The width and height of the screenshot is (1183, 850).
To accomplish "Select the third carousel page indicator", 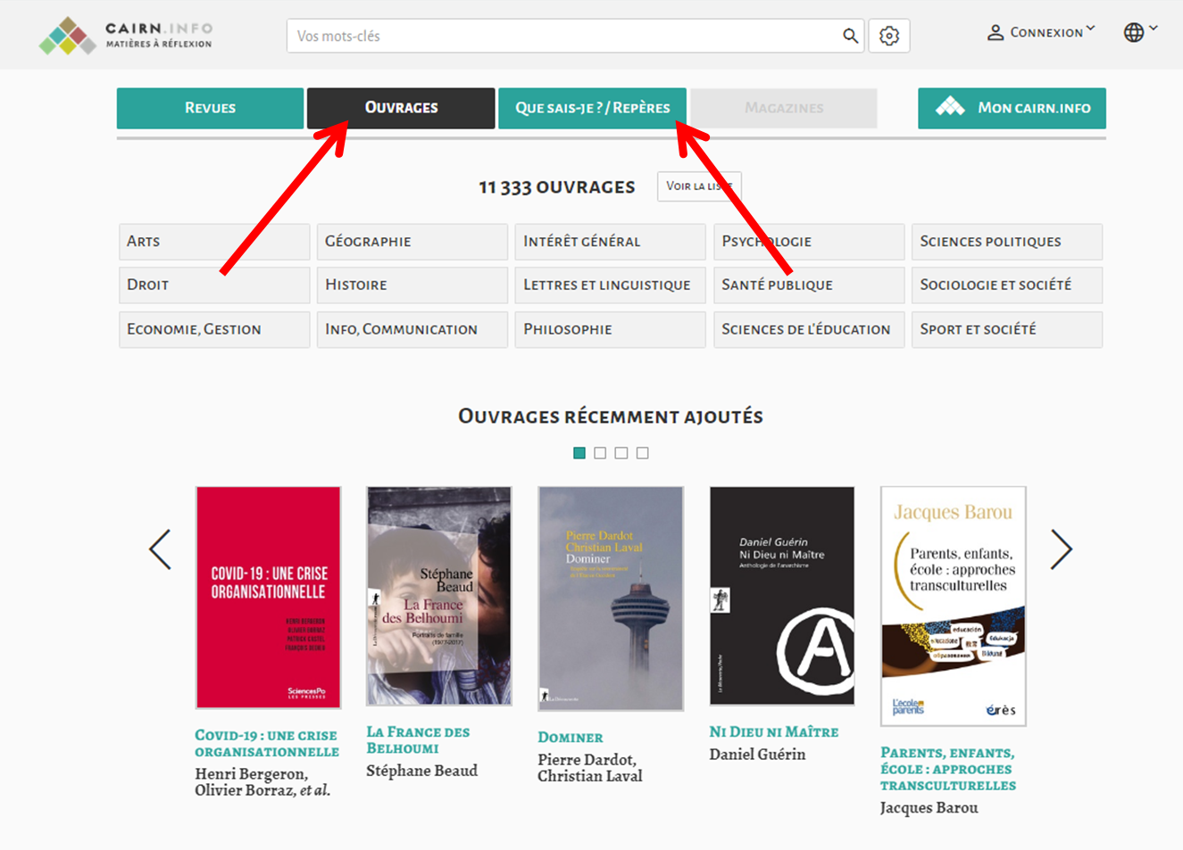I will [621, 453].
